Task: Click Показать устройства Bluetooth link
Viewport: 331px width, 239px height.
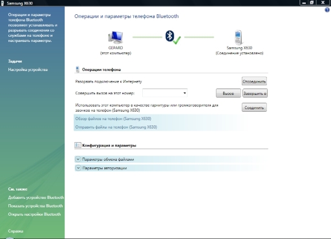Action: [x=36, y=206]
